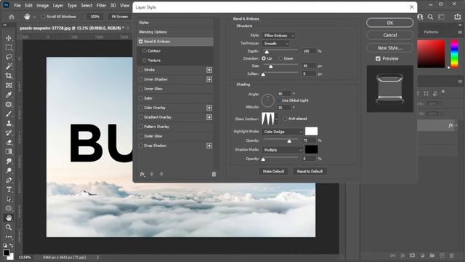Screen dimensions: 465x262
Task: Open the Gloss Contour picker arrow
Action: [276, 119]
